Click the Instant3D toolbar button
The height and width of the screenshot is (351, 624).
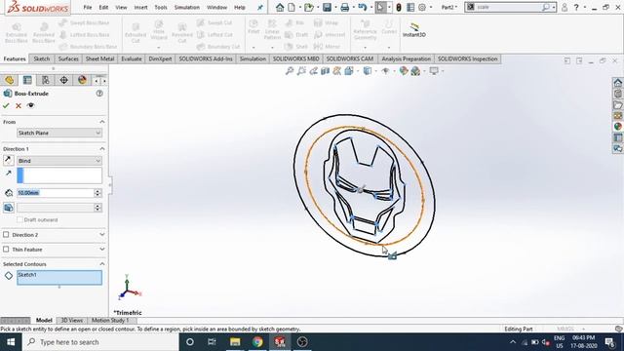point(413,30)
